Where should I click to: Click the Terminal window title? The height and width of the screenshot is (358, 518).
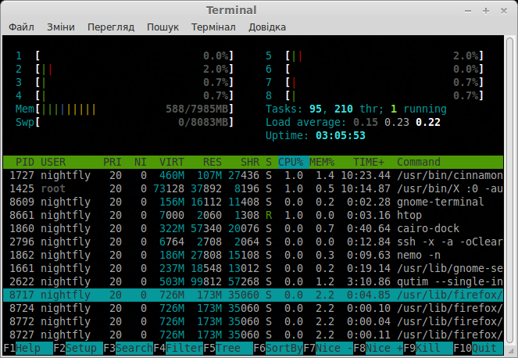(x=231, y=10)
